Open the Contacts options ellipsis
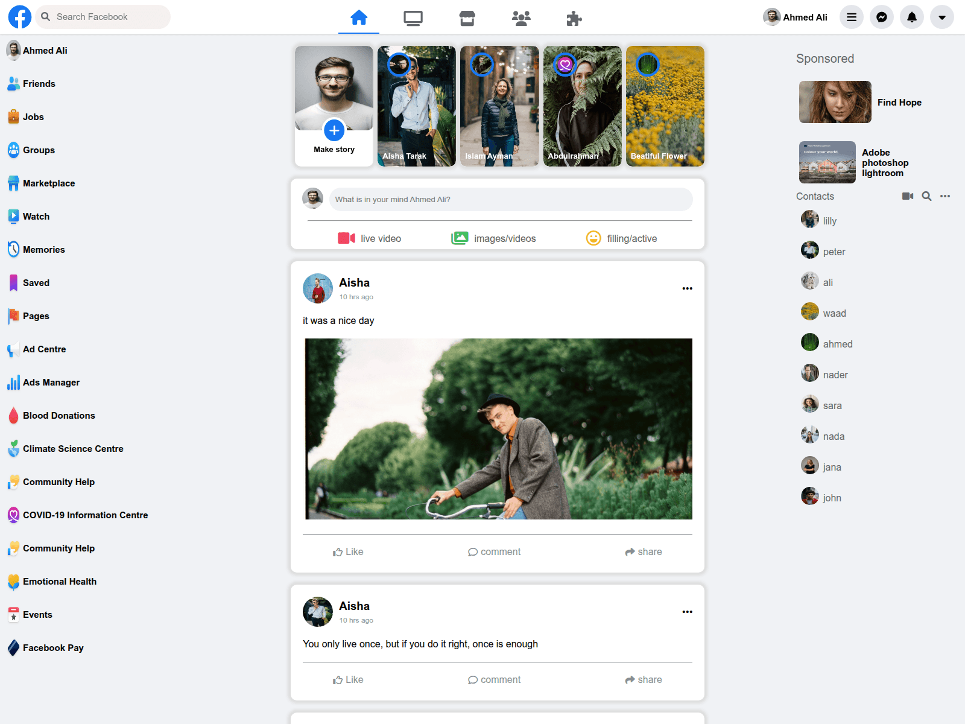 944,196
